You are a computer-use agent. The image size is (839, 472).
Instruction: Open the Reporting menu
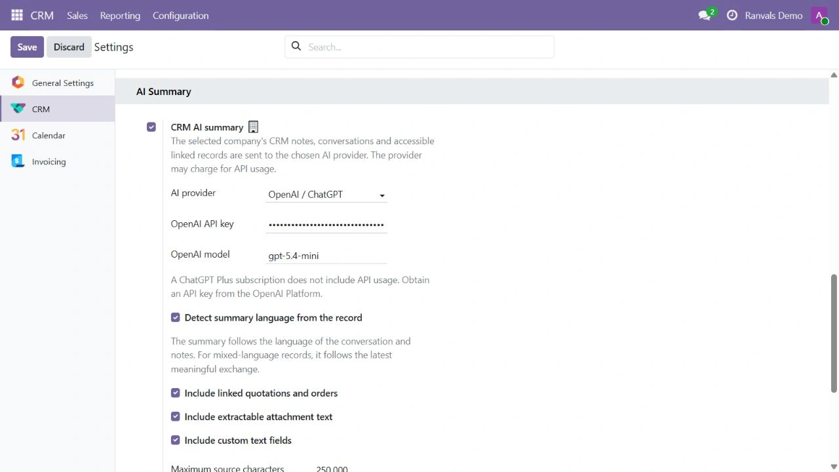pos(120,15)
